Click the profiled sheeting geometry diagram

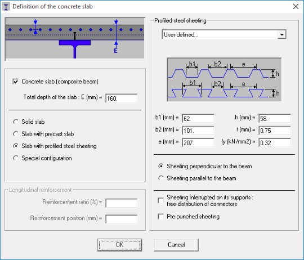coord(224,79)
